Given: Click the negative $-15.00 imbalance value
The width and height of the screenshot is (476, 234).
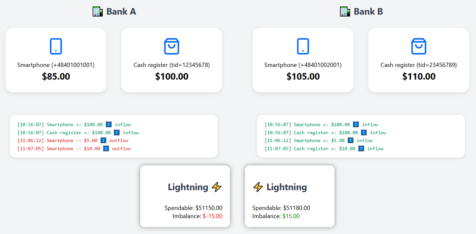Looking at the screenshot, I should (x=211, y=216).
